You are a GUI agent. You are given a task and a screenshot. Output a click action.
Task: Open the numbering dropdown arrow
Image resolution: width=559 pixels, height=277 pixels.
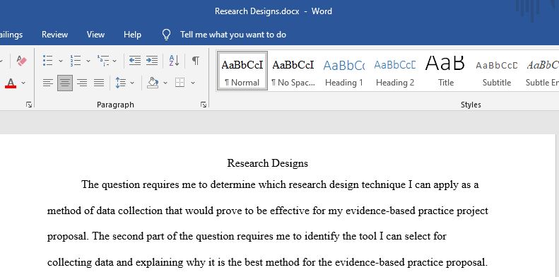point(88,61)
